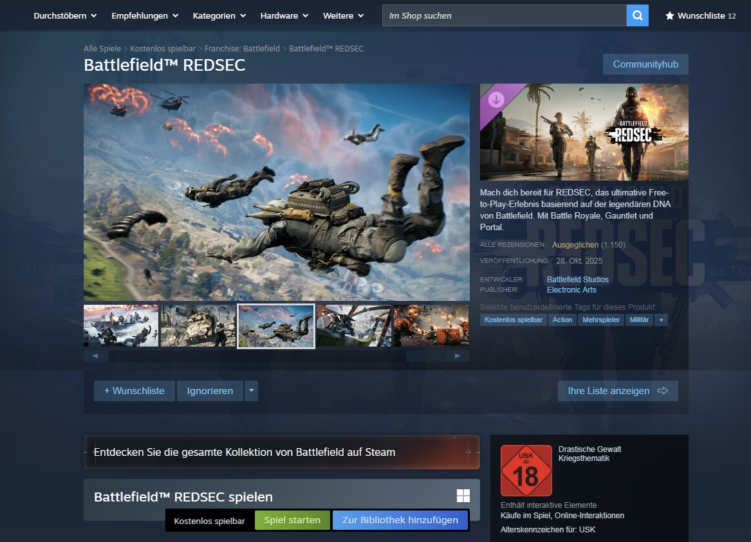Viewport: 751px width, 542px height.
Task: Click the Windows platform icon
Action: (x=463, y=496)
